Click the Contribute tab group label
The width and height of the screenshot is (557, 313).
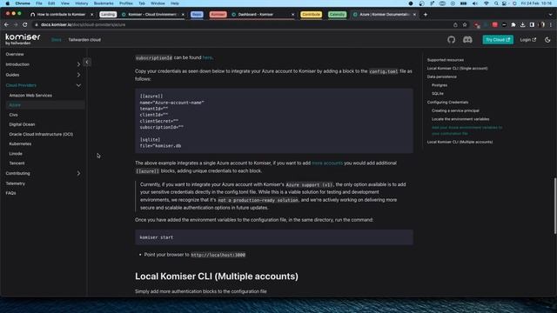(x=311, y=15)
